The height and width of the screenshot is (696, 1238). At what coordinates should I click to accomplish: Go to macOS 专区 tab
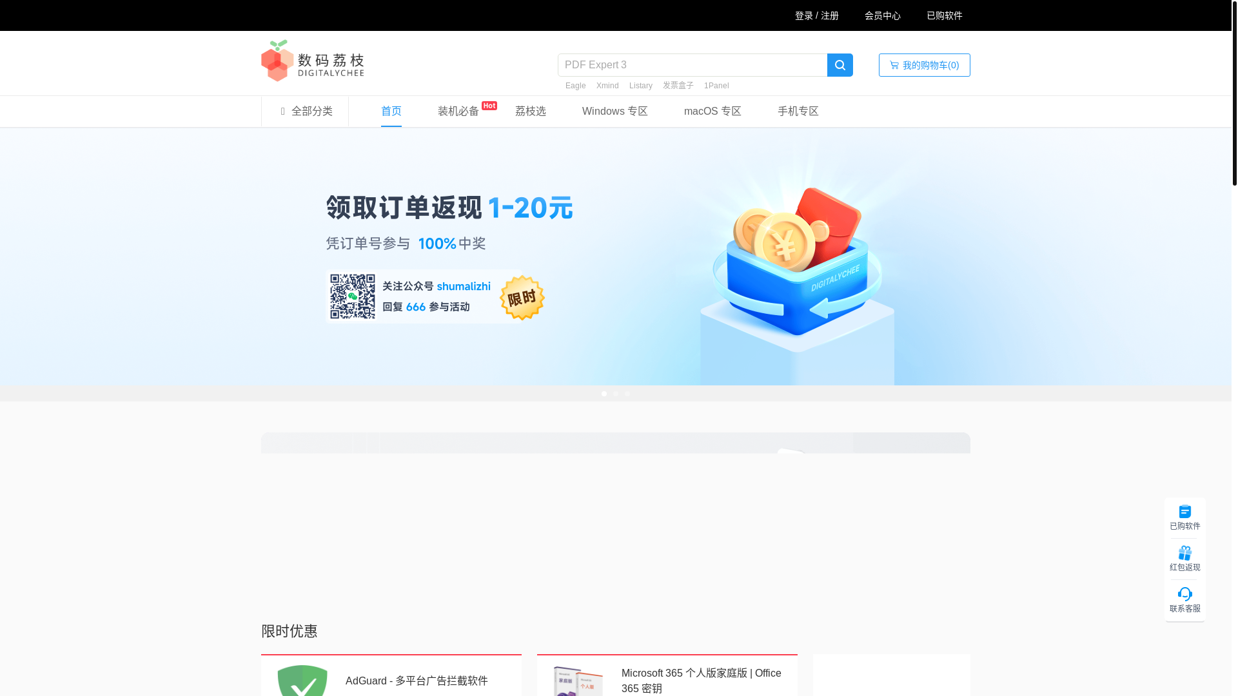(712, 111)
